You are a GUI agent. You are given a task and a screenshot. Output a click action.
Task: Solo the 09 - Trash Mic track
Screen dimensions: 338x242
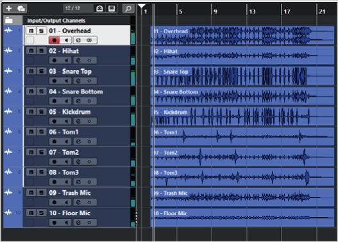click(41, 193)
